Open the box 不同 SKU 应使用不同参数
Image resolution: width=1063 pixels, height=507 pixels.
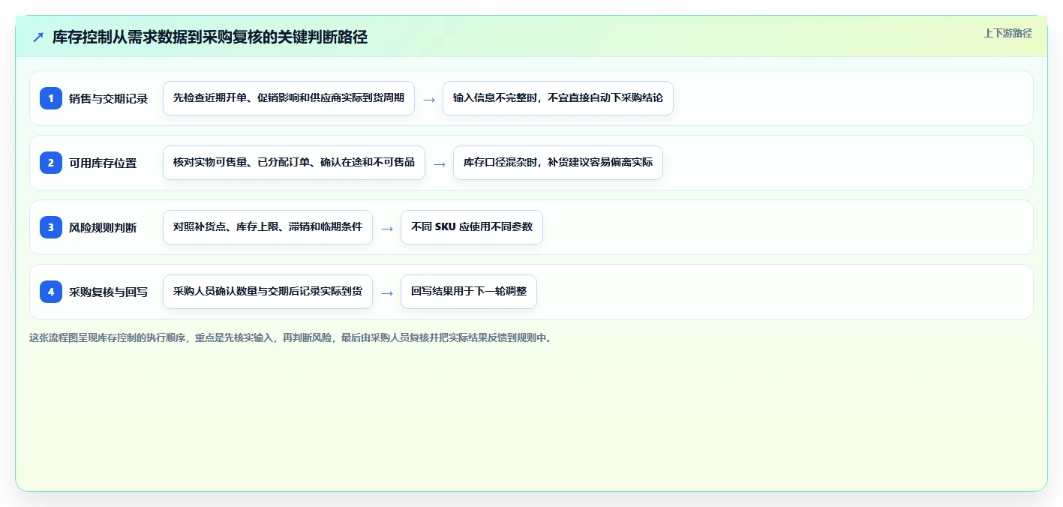472,227
